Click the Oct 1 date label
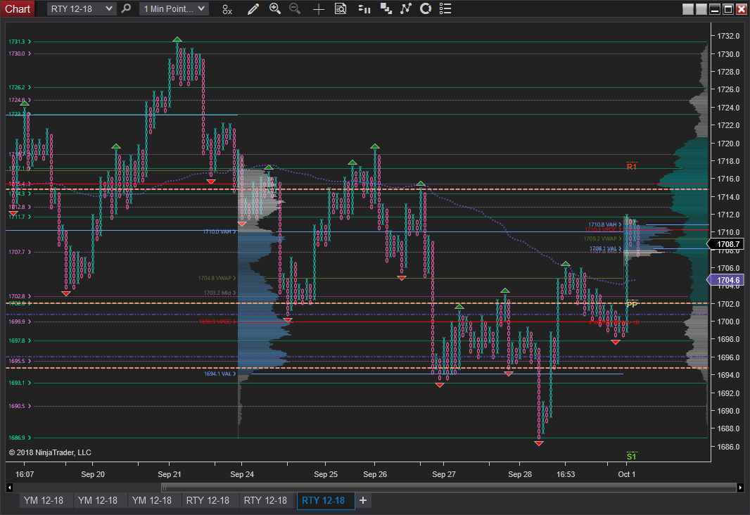750x515 pixels. tap(627, 474)
